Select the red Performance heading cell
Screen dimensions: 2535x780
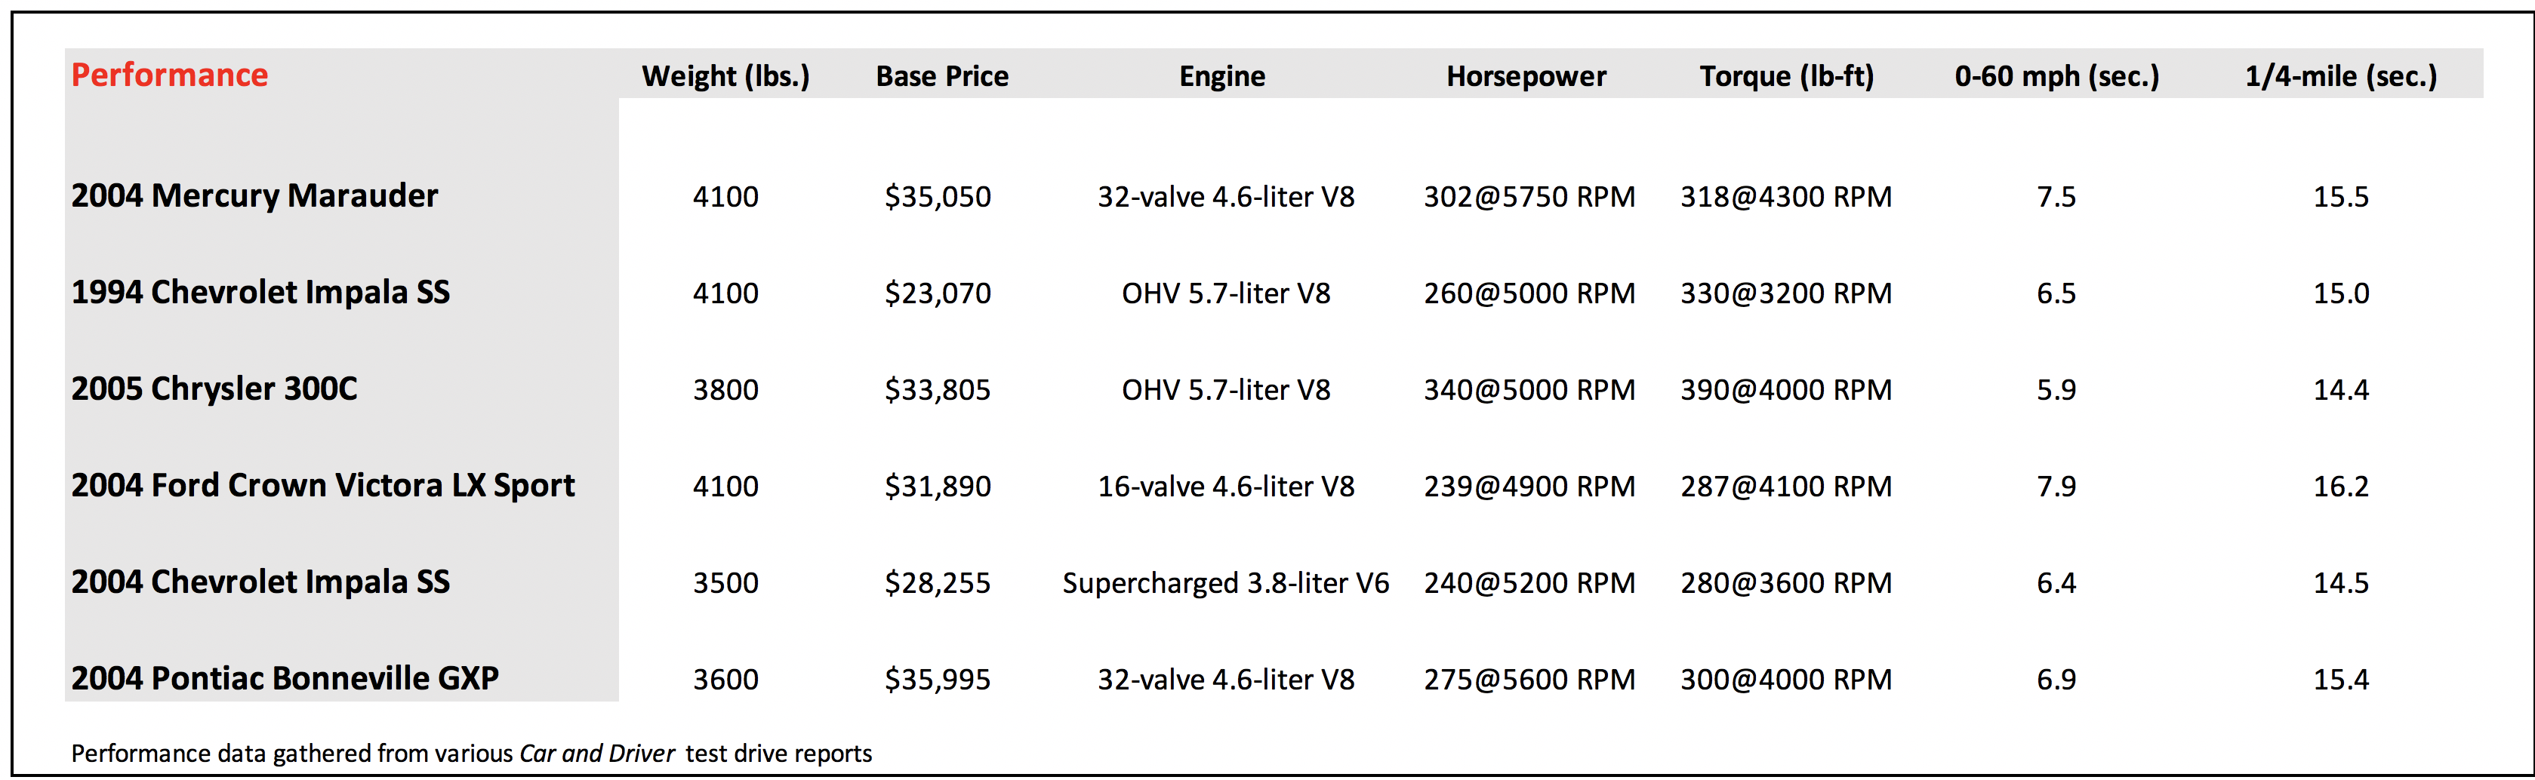point(169,75)
